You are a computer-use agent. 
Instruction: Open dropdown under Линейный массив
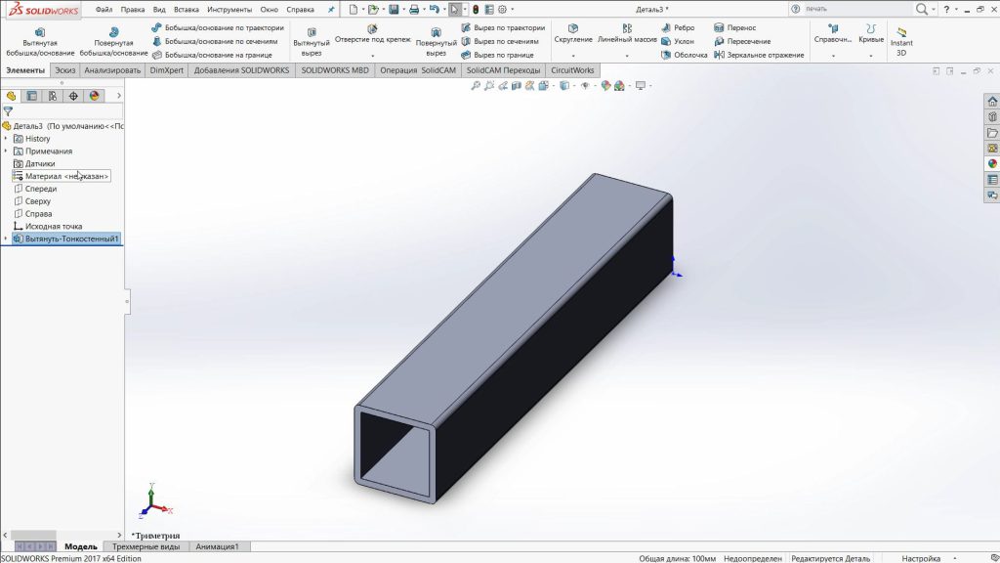pyautogui.click(x=627, y=56)
